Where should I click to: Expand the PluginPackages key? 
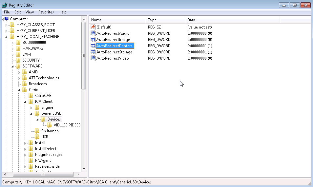coord(25,155)
